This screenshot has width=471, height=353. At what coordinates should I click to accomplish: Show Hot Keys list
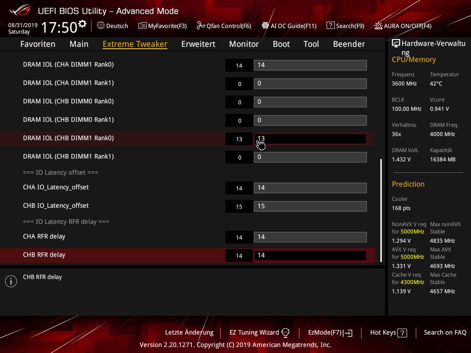[388, 333]
